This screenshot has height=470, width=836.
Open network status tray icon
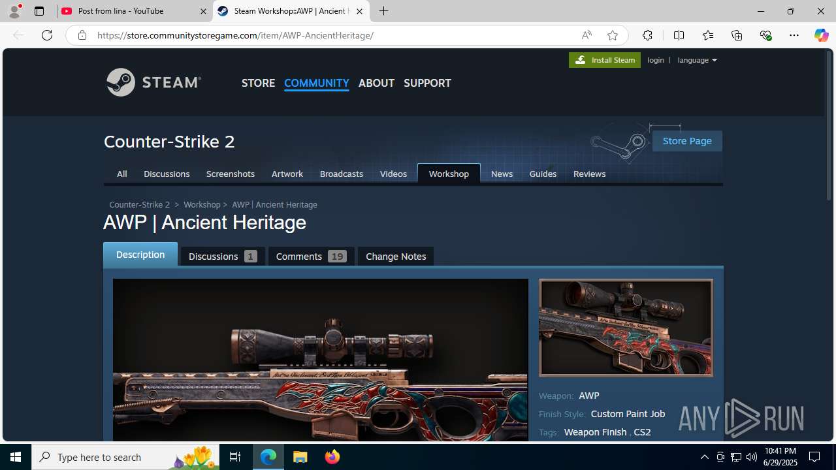pos(736,457)
